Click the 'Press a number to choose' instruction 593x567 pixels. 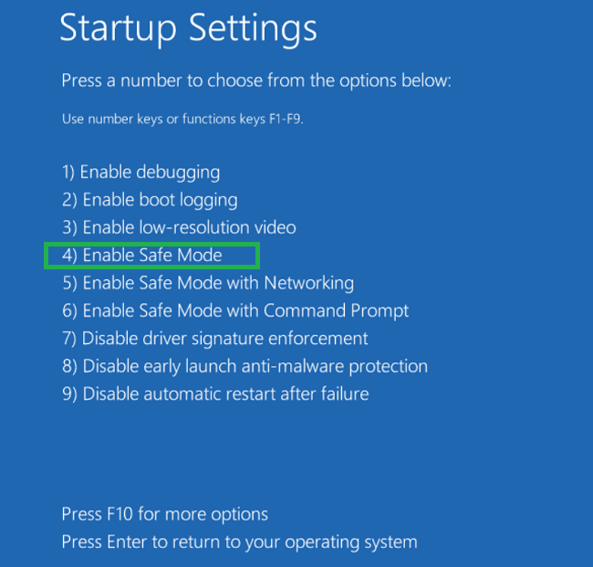256,81
